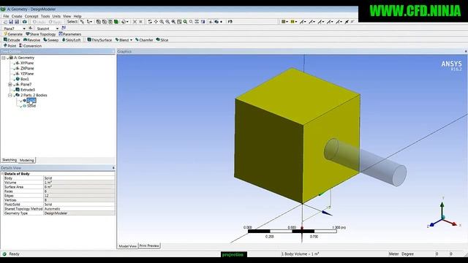The height and width of the screenshot is (263, 468).
Task: Select Box1 in the tree outline
Action: click(x=24, y=80)
